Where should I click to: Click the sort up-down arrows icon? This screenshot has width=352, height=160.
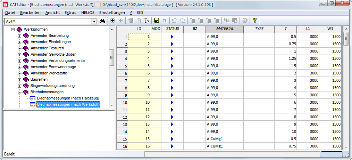(x=165, y=21)
